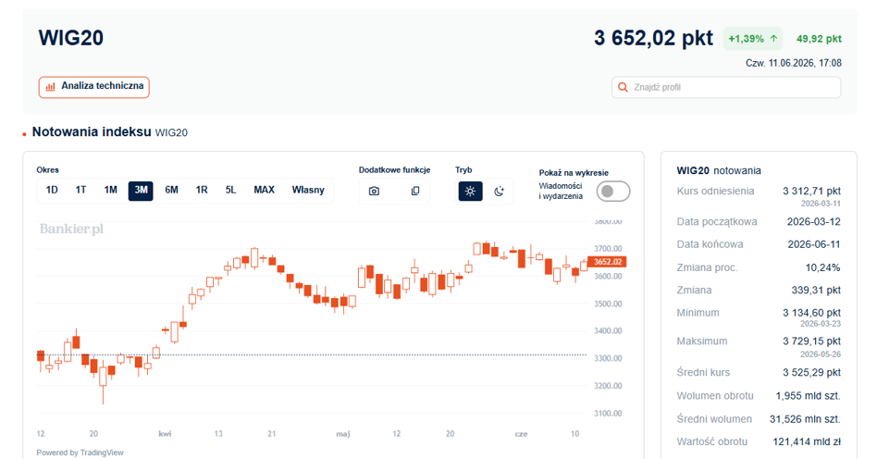Click the Powered by TradingView link
Image resolution: width=877 pixels, height=459 pixels.
pos(80,453)
